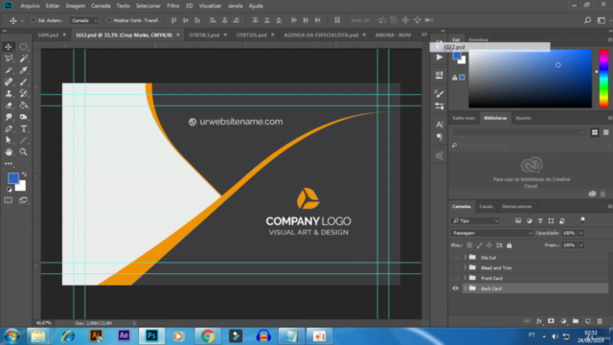Open the Character panel icon

click(440, 125)
